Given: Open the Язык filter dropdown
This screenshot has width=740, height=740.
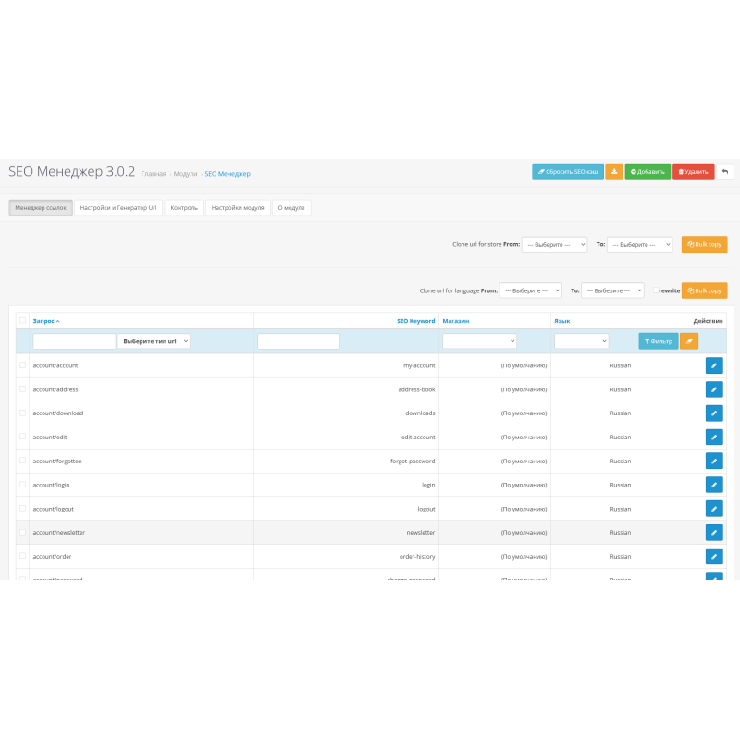Looking at the screenshot, I should point(581,341).
